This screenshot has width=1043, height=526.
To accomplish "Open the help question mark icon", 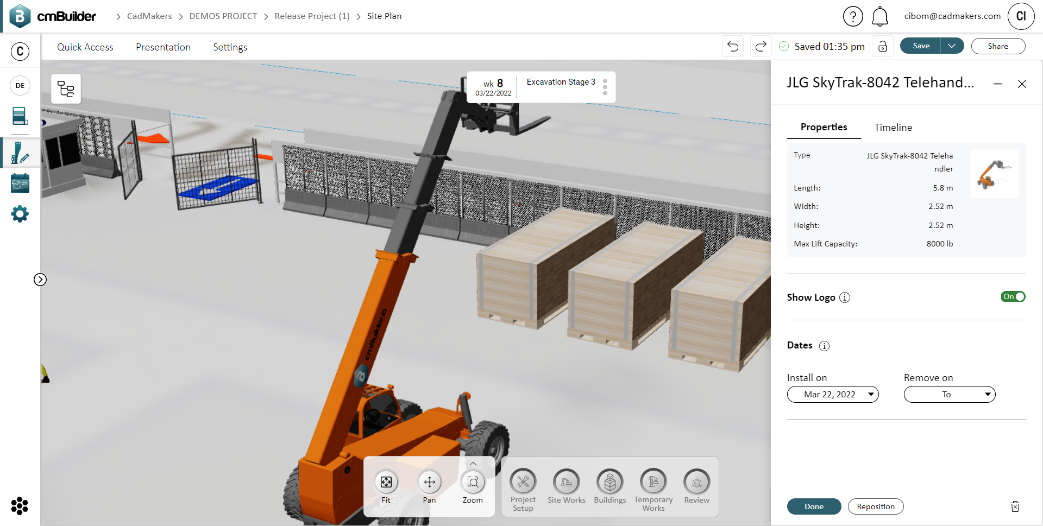I will [x=853, y=16].
